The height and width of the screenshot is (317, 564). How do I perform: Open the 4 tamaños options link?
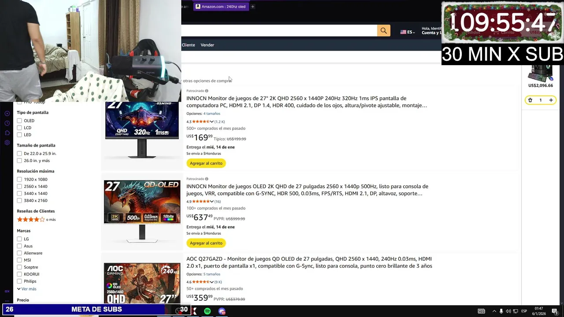[211, 114]
